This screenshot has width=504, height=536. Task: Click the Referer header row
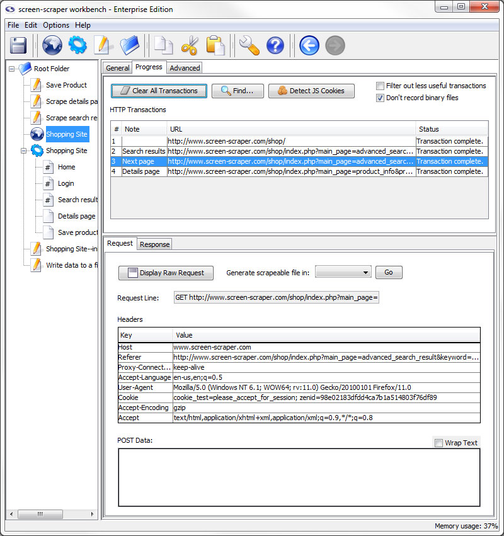pyautogui.click(x=299, y=357)
